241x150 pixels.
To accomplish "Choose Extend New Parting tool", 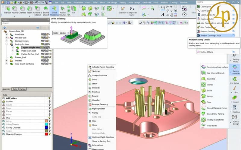I will pos(213,114).
